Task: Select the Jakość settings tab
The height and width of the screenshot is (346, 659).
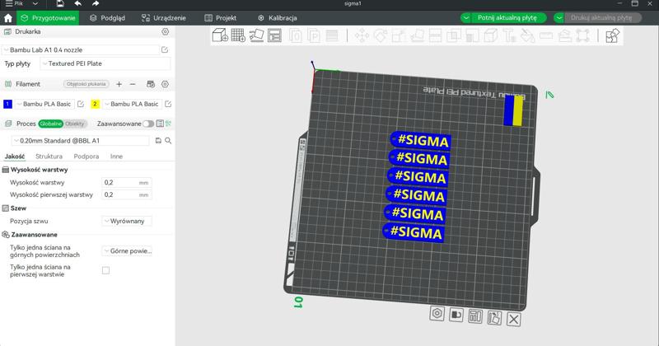Action: pos(15,157)
